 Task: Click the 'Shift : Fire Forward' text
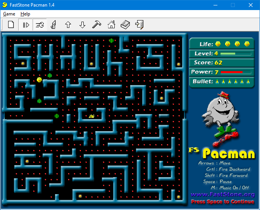click(x=226, y=175)
